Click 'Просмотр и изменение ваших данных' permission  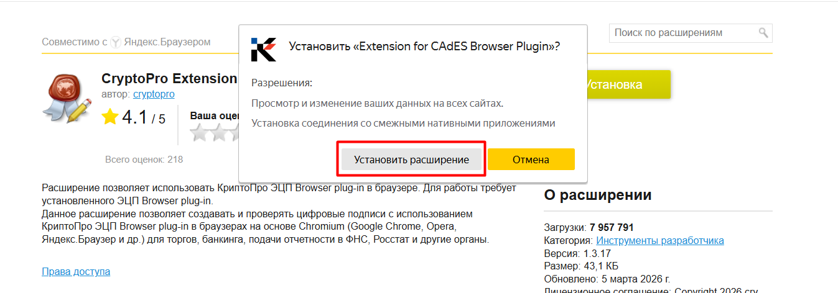coord(378,103)
